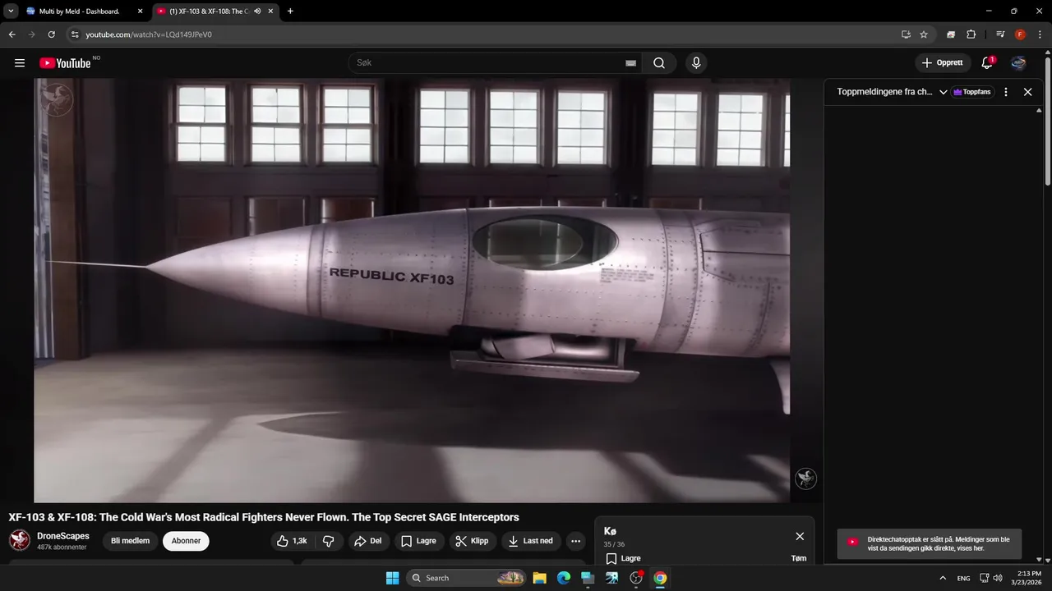Open a new browser tab
This screenshot has height=591, width=1052.
coord(290,11)
